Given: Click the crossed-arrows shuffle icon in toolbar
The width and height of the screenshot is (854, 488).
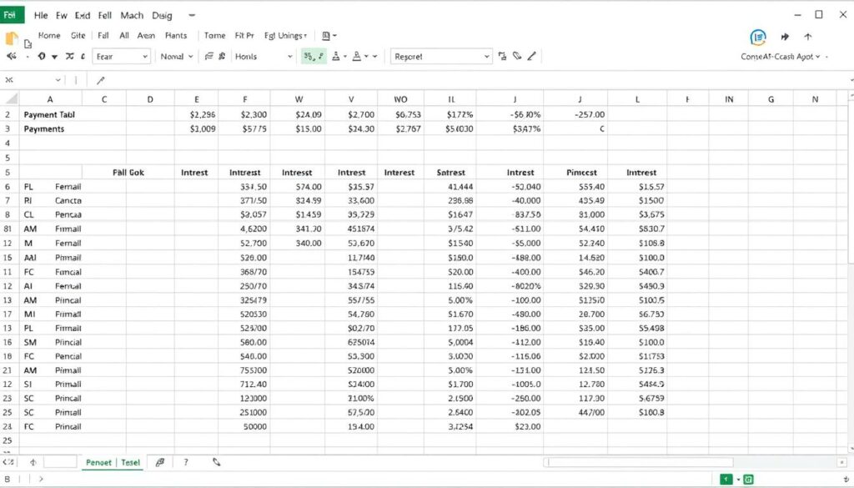Looking at the screenshot, I should pyautogui.click(x=70, y=56).
